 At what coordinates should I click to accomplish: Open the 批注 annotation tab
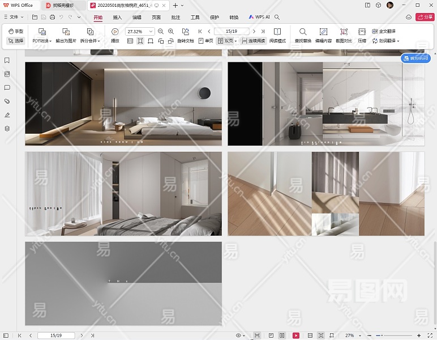tap(175, 18)
